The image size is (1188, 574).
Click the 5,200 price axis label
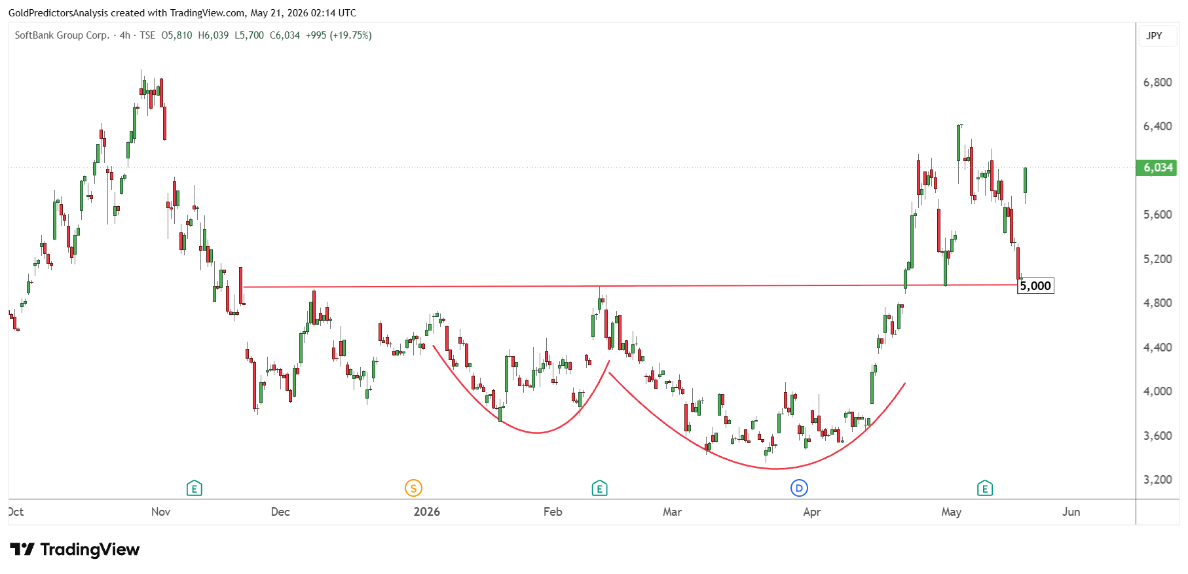click(x=1157, y=259)
